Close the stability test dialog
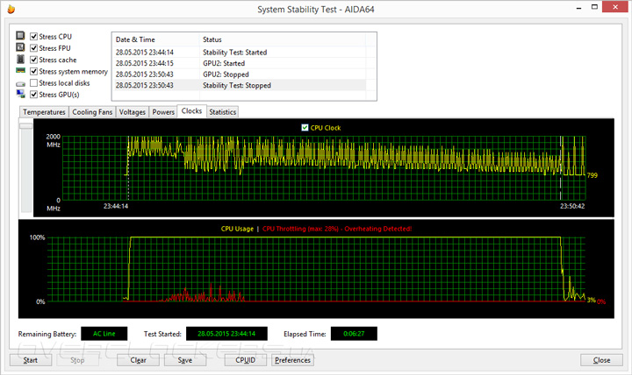 coord(601,360)
